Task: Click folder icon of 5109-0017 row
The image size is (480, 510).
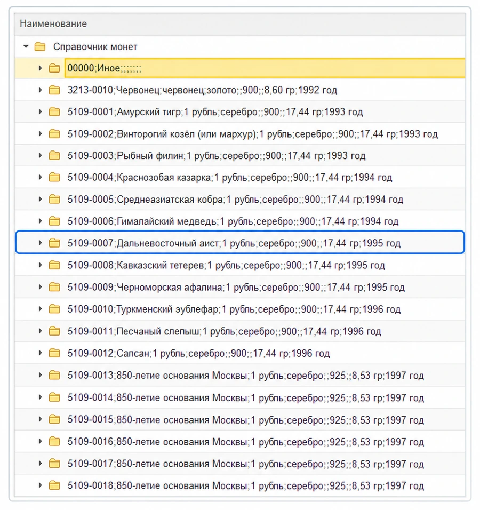Action: (54, 464)
